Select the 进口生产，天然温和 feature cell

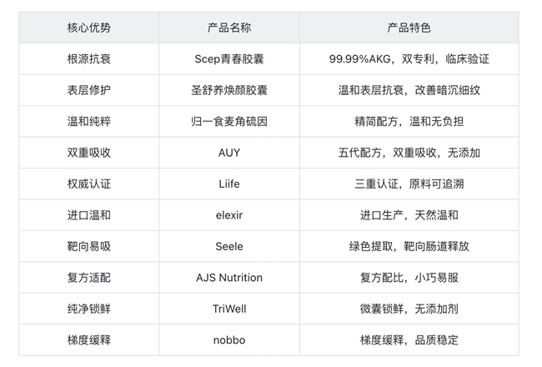pos(409,215)
